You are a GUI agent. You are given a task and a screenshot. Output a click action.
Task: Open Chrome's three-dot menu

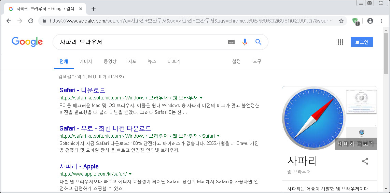[381, 21]
